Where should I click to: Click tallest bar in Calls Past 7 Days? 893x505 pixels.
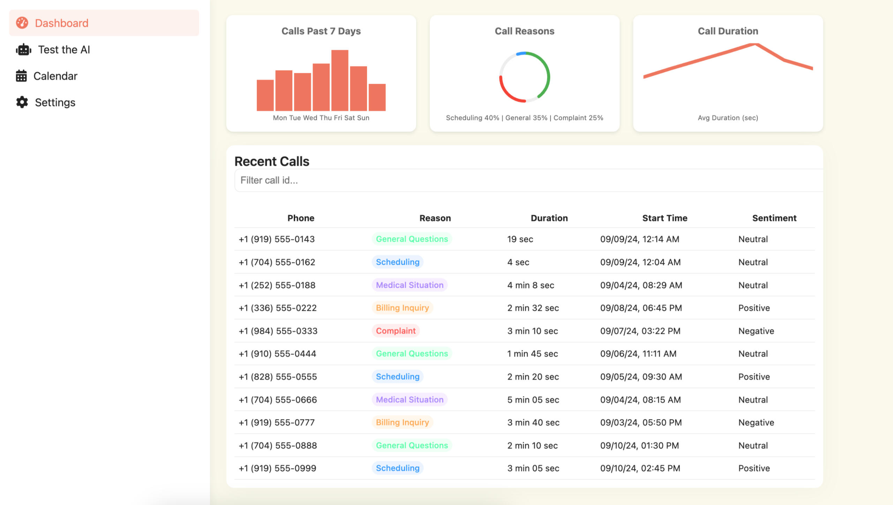[x=339, y=81]
